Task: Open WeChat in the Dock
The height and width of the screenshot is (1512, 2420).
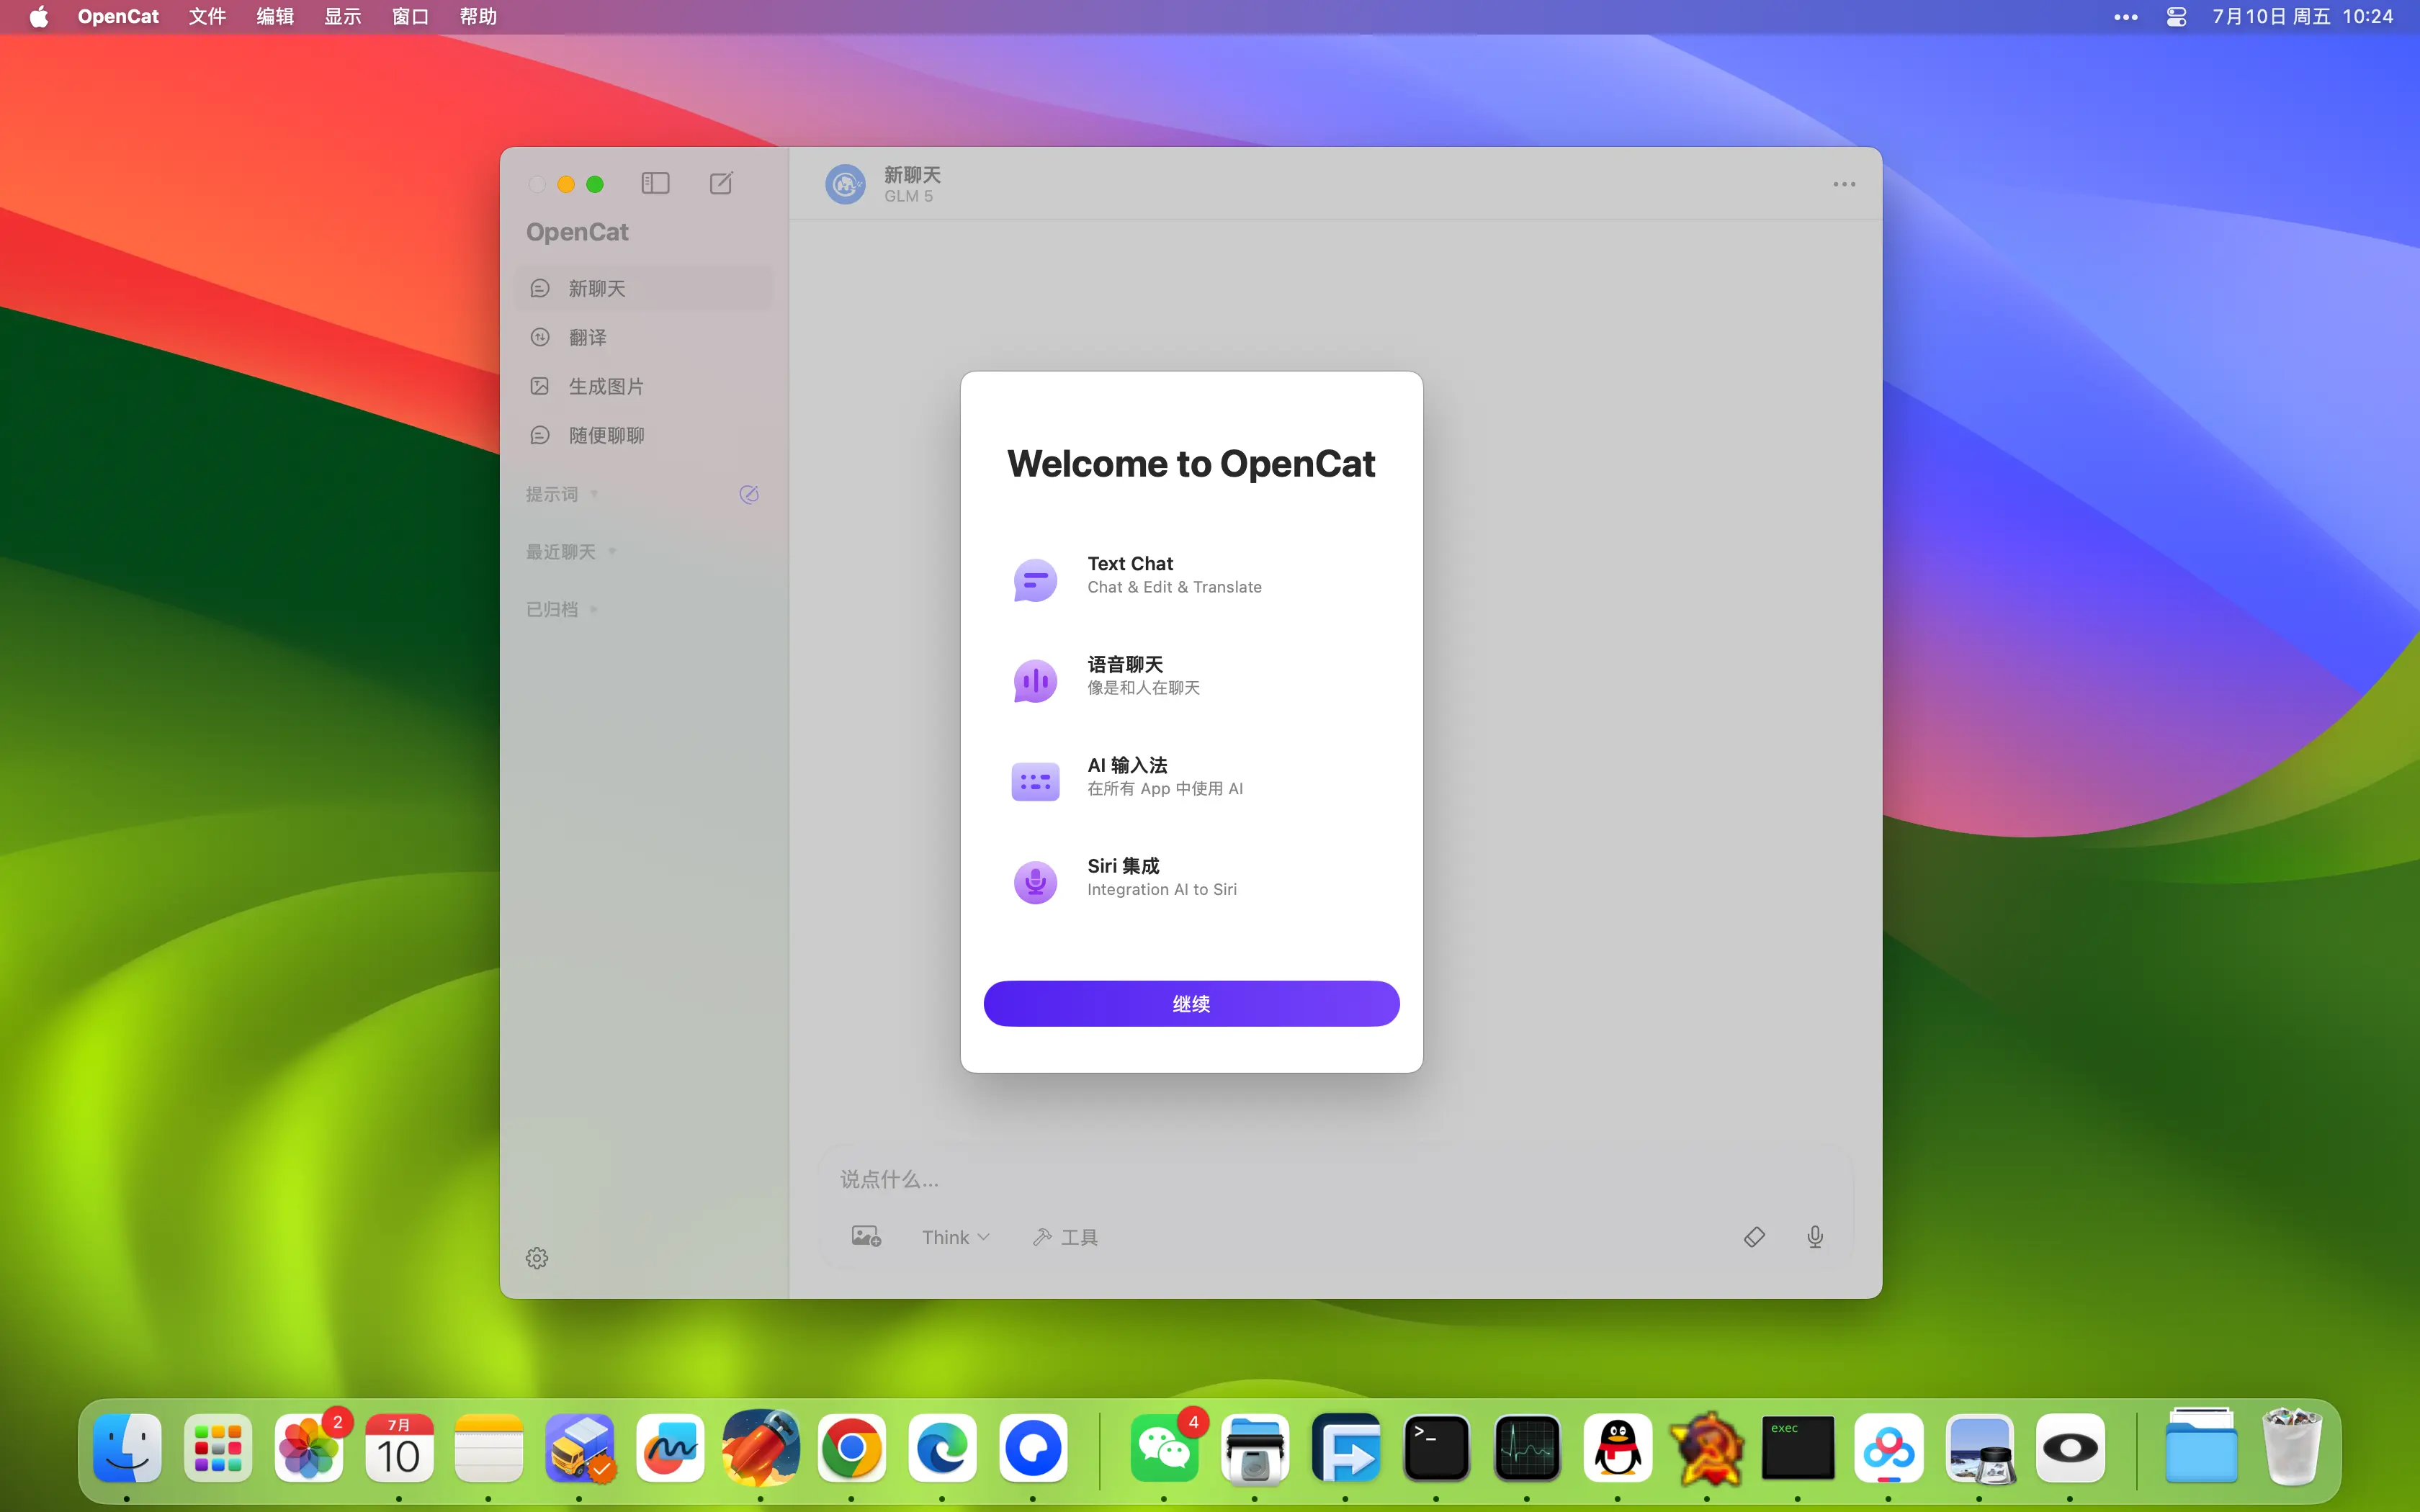Action: tap(1164, 1448)
